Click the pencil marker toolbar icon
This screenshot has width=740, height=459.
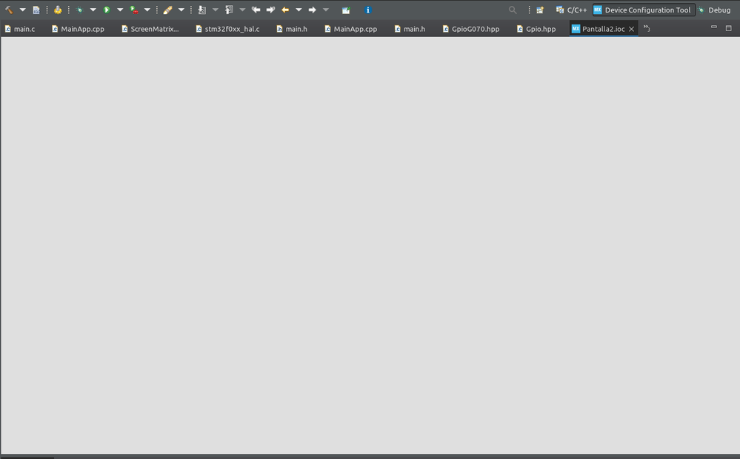167,10
